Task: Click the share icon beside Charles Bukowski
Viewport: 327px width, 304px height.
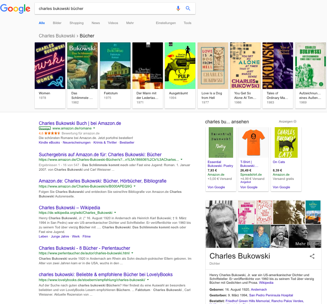Action: coord(312,256)
